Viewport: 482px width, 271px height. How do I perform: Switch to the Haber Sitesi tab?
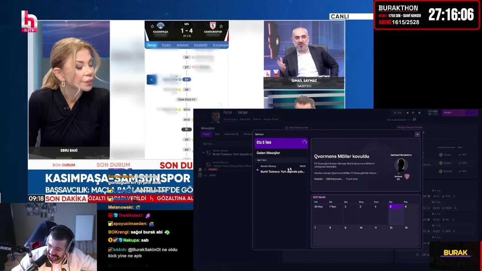271,119
